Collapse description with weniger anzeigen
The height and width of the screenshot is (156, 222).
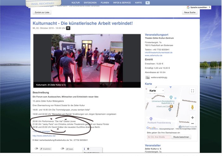coord(41,131)
